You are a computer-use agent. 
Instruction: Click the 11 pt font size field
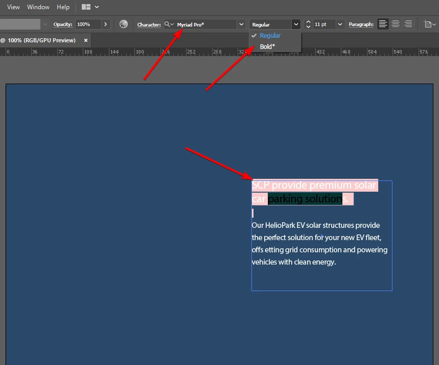(324, 24)
